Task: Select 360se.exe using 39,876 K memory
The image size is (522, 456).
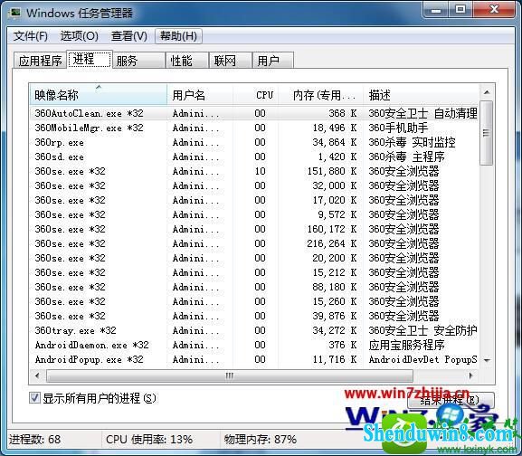Action: pyautogui.click(x=254, y=316)
